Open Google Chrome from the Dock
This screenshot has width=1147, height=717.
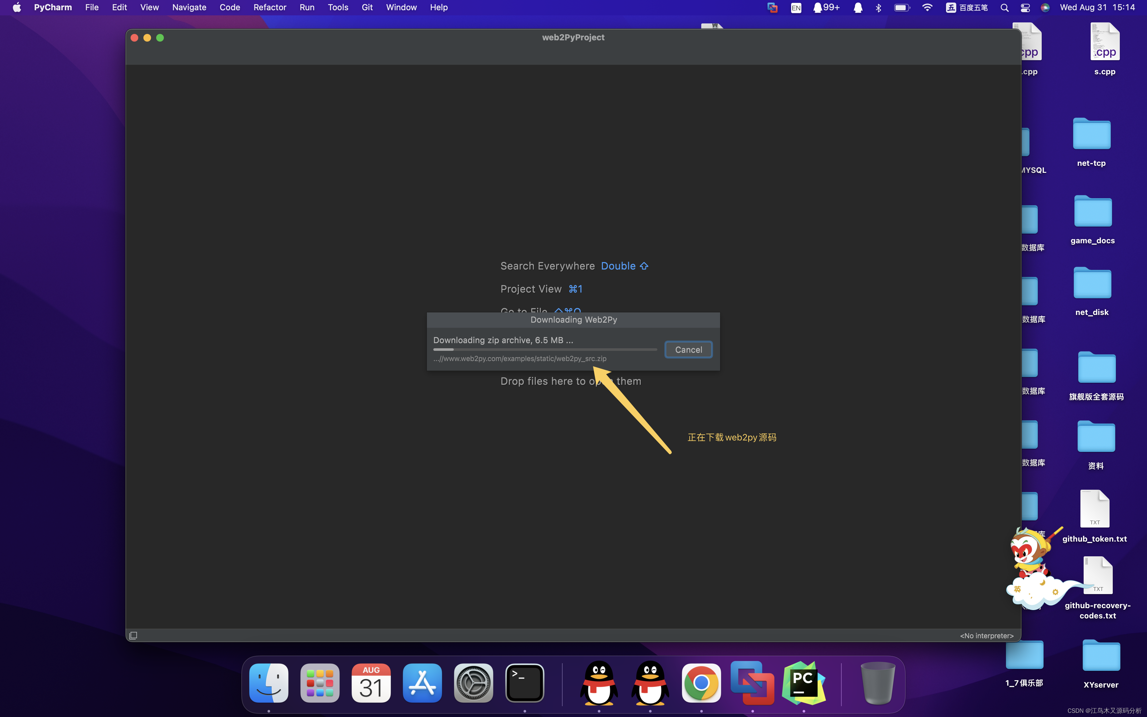point(702,683)
